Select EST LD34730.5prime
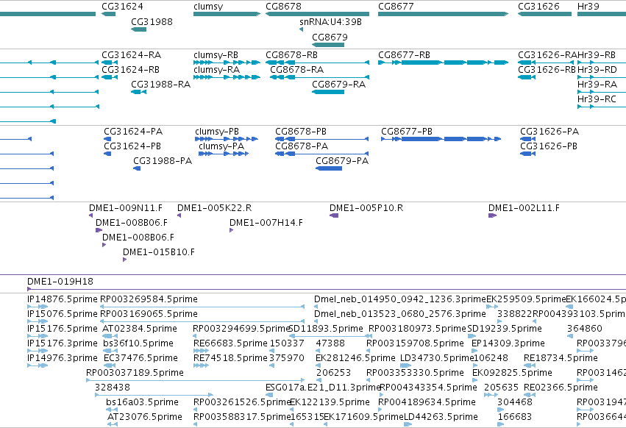The width and height of the screenshot is (626, 428). pos(405,365)
